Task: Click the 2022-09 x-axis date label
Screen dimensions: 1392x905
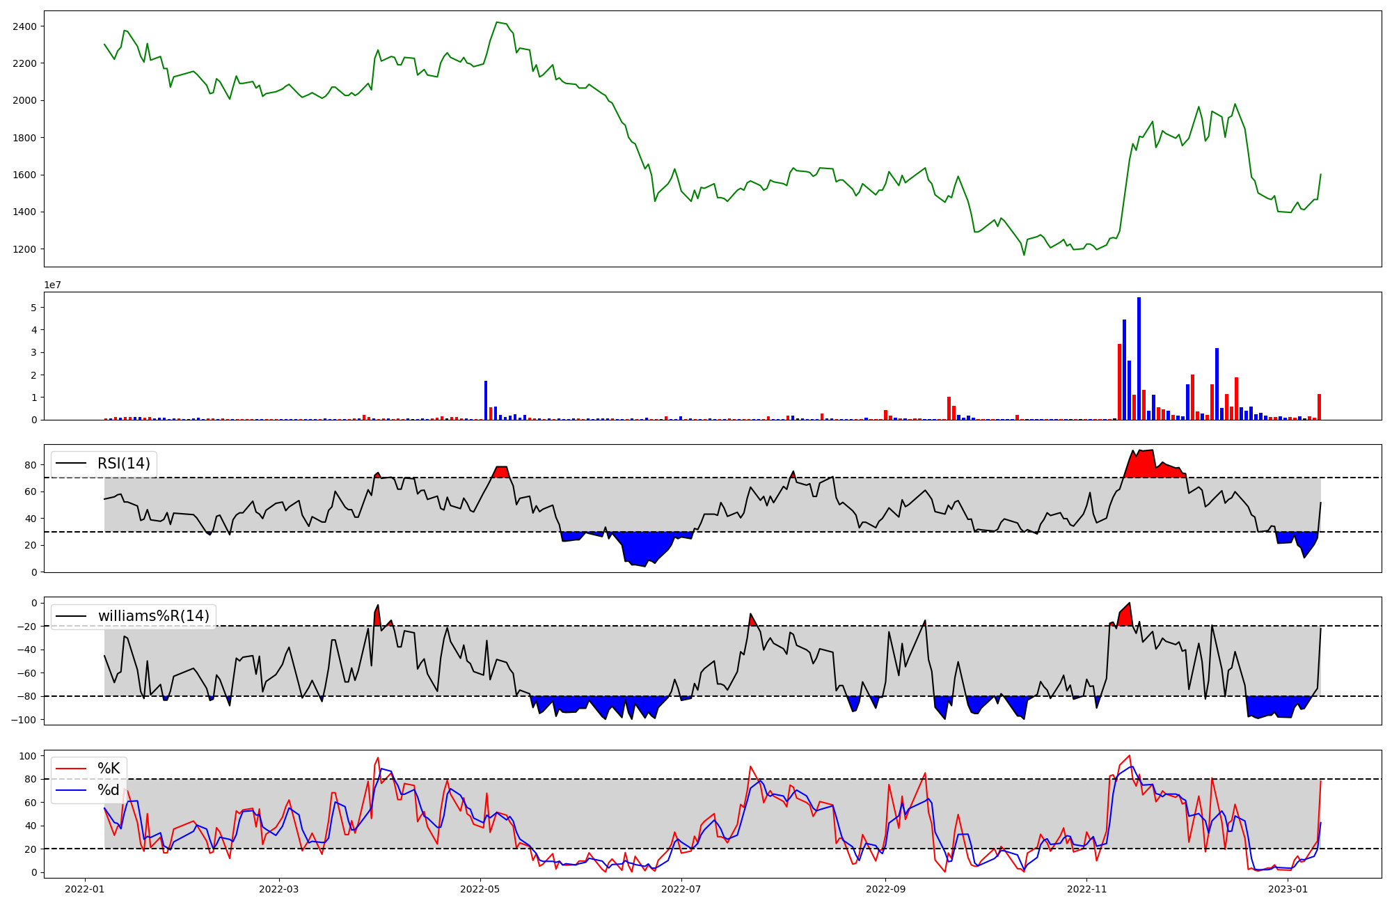Action: point(885,889)
